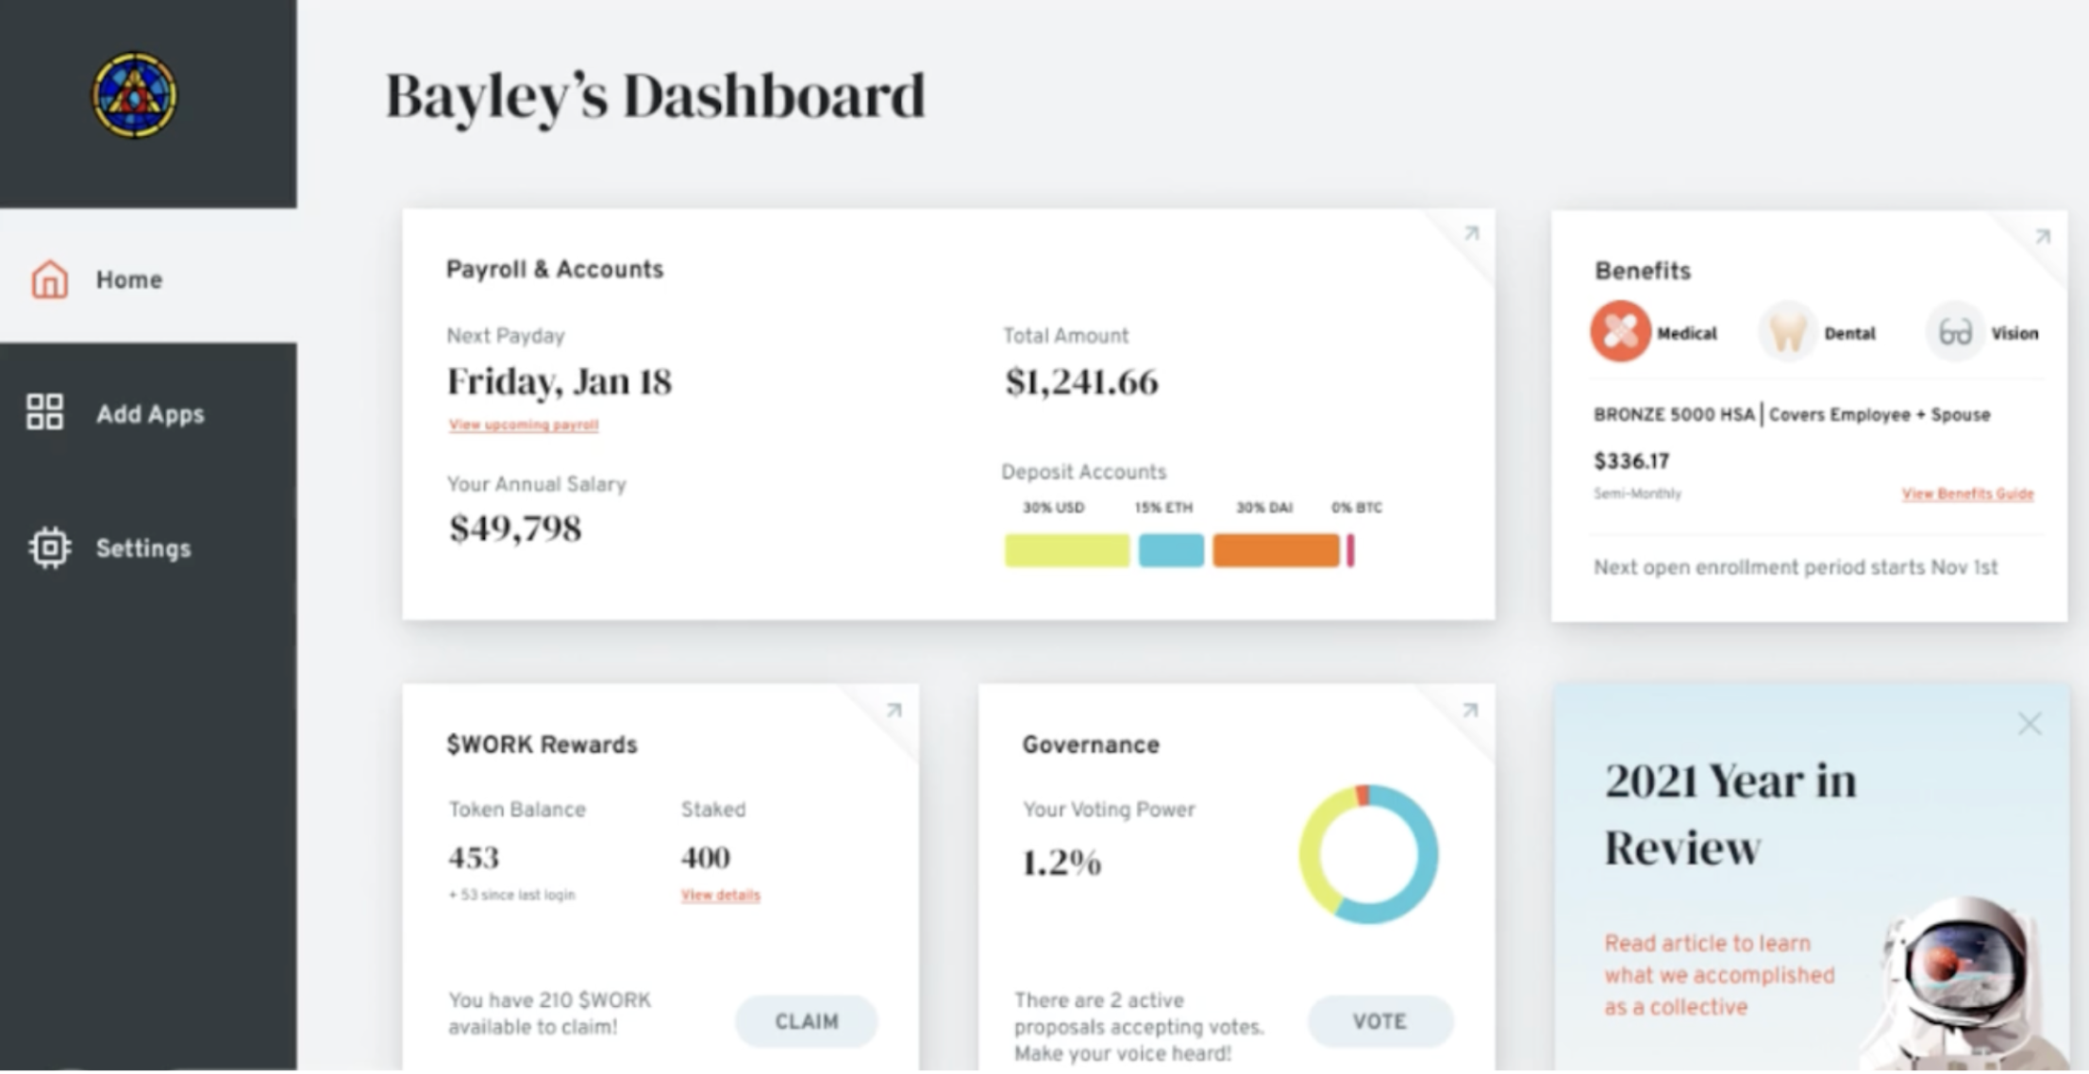Screen dimensions: 2089x1074
Task: Open View upcoming payroll link
Action: (x=524, y=425)
